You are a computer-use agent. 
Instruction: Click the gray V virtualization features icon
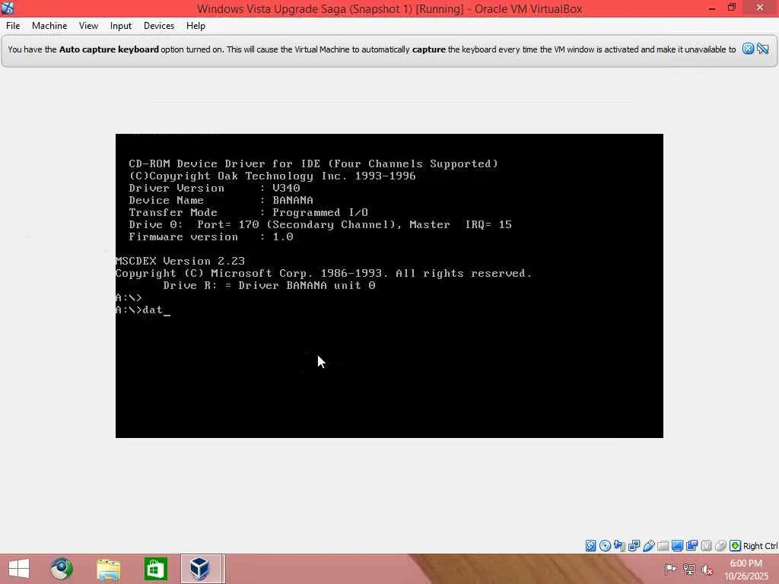point(706,546)
